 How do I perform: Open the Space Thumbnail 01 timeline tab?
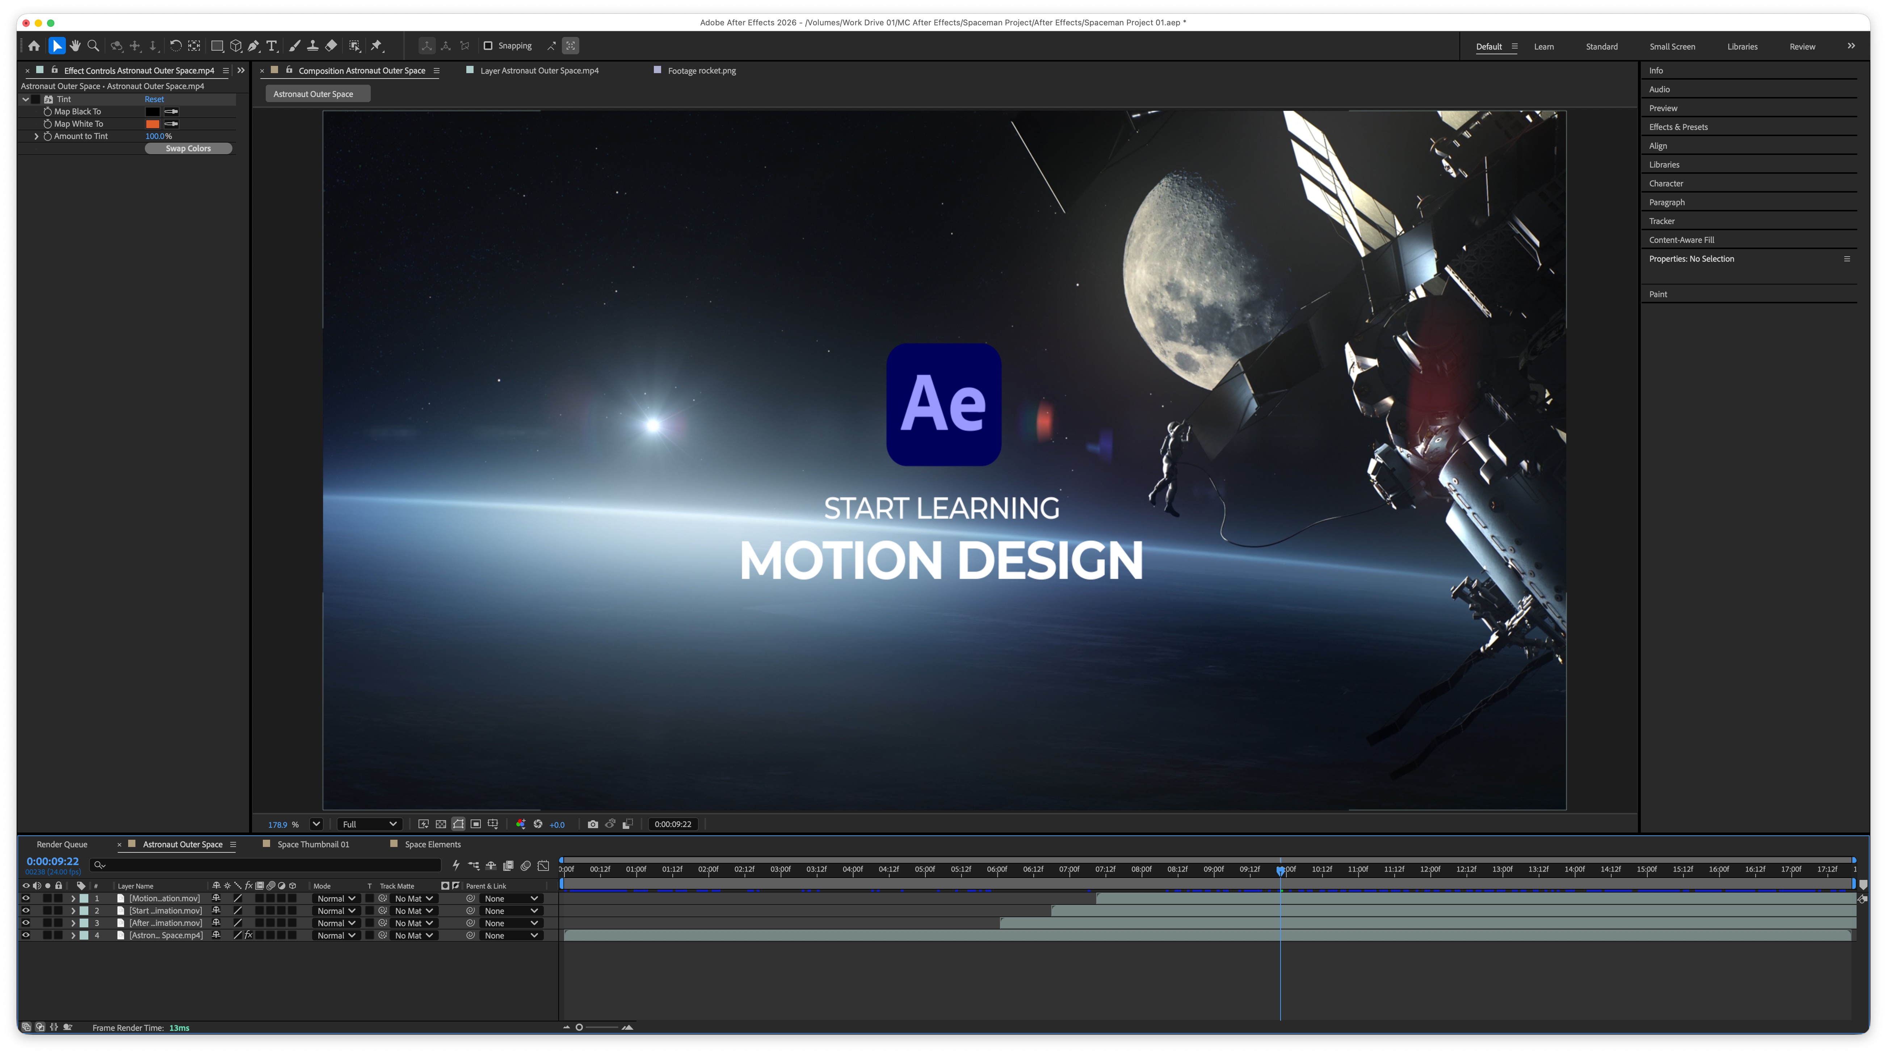click(313, 844)
